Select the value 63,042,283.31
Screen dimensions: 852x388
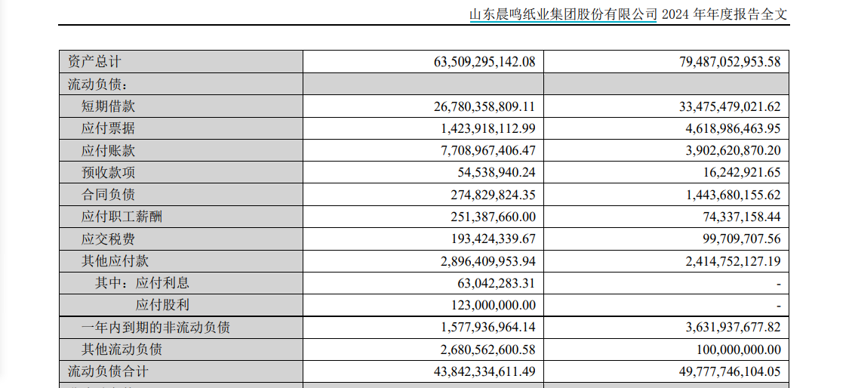pyautogui.click(x=495, y=283)
